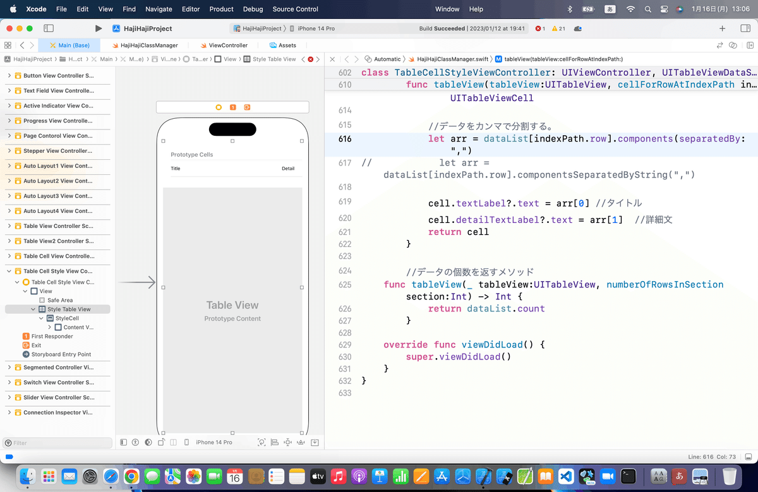758x492 pixels.
Task: Select Exit item in outline
Action: 32,345
